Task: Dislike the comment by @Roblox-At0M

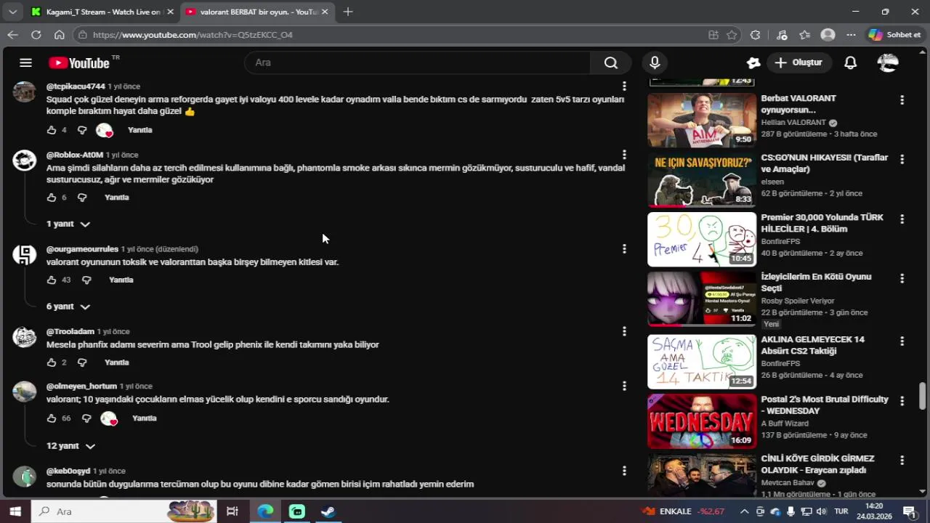Action: 82,198
